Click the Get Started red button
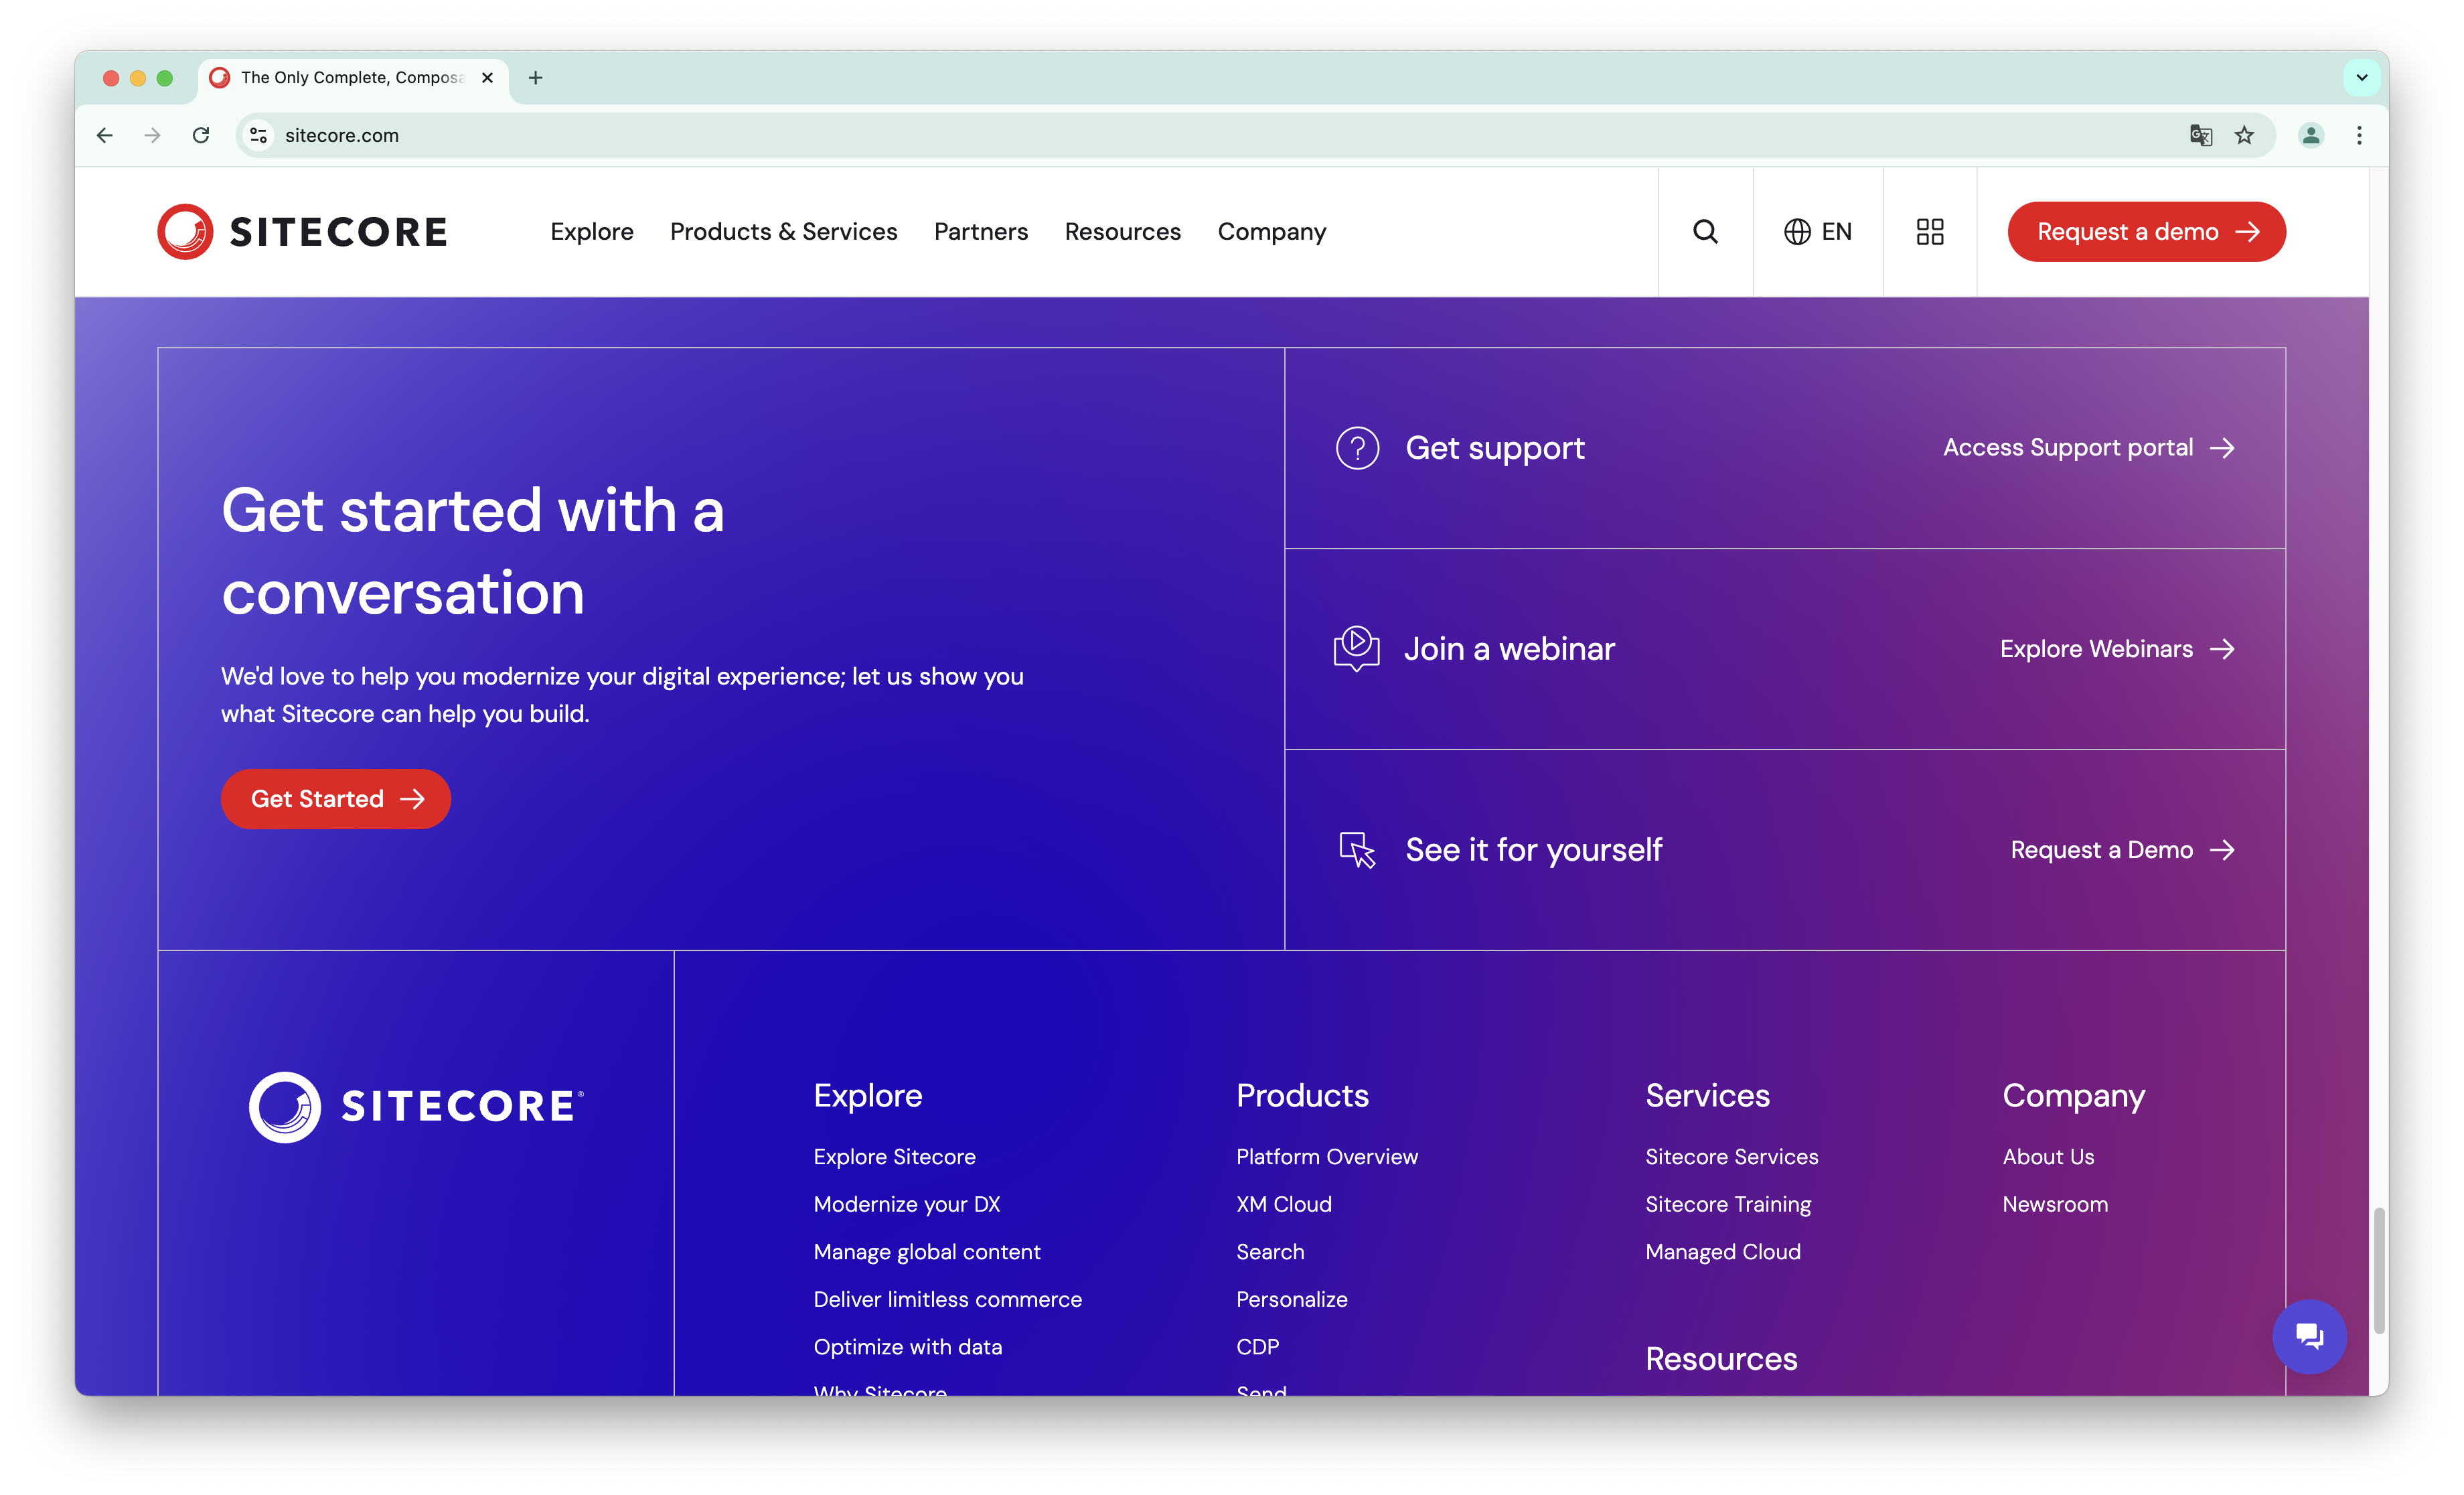This screenshot has height=1495, width=2464. pyautogui.click(x=336, y=798)
